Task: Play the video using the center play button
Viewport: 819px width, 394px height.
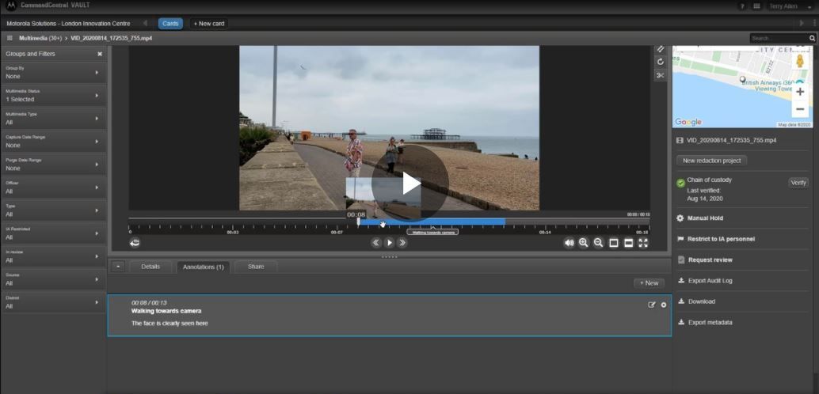Action: pos(410,183)
